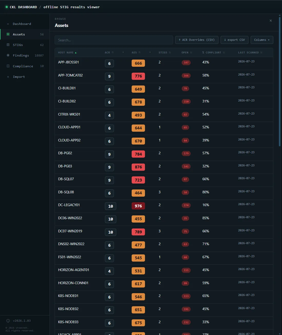Image resolution: width=282 pixels, height=335 pixels.
Task: Click the vertical scrollbar thumb on the right
Action: 280,82
